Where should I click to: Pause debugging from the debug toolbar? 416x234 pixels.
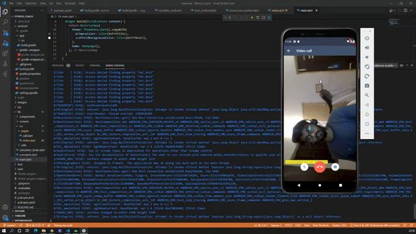pyautogui.click(x=229, y=18)
